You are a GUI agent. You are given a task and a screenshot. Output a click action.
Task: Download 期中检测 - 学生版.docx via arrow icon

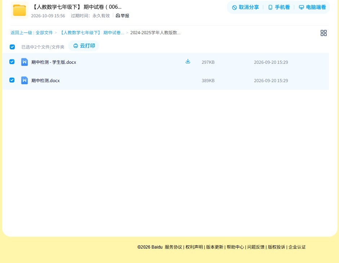point(188,62)
